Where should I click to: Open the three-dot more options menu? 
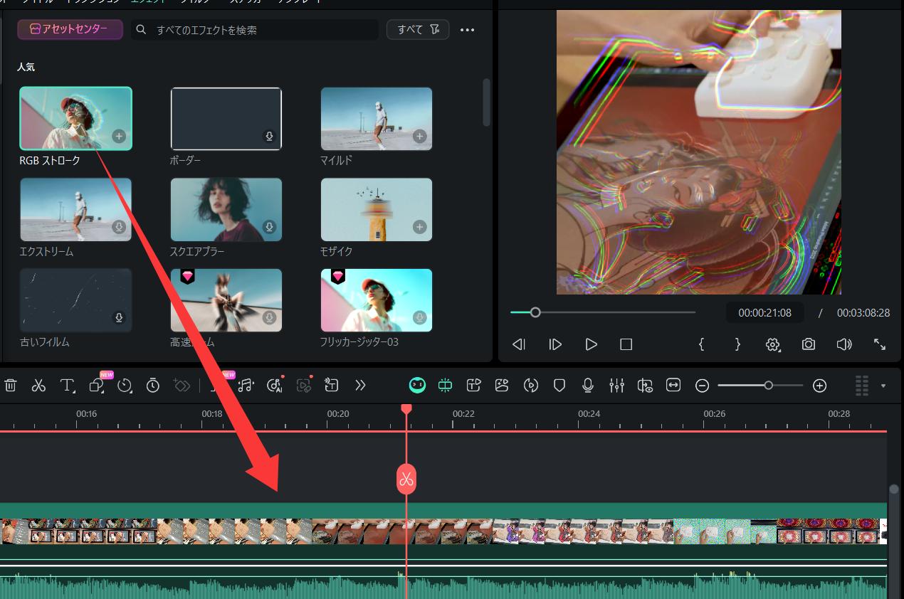[467, 30]
